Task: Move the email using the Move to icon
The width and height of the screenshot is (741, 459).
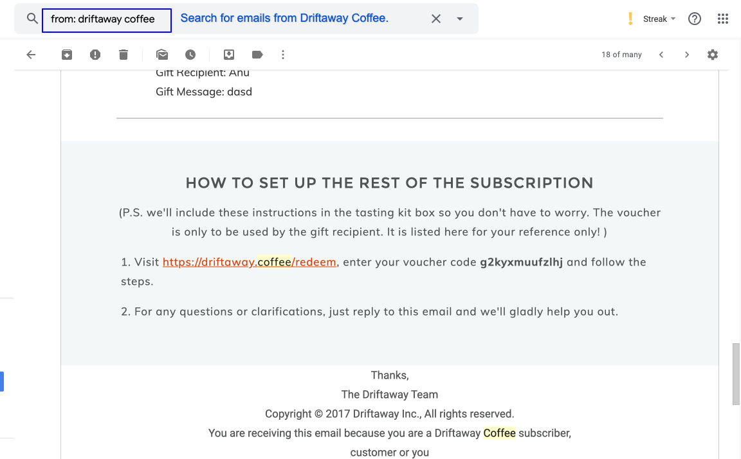Action: (x=229, y=55)
